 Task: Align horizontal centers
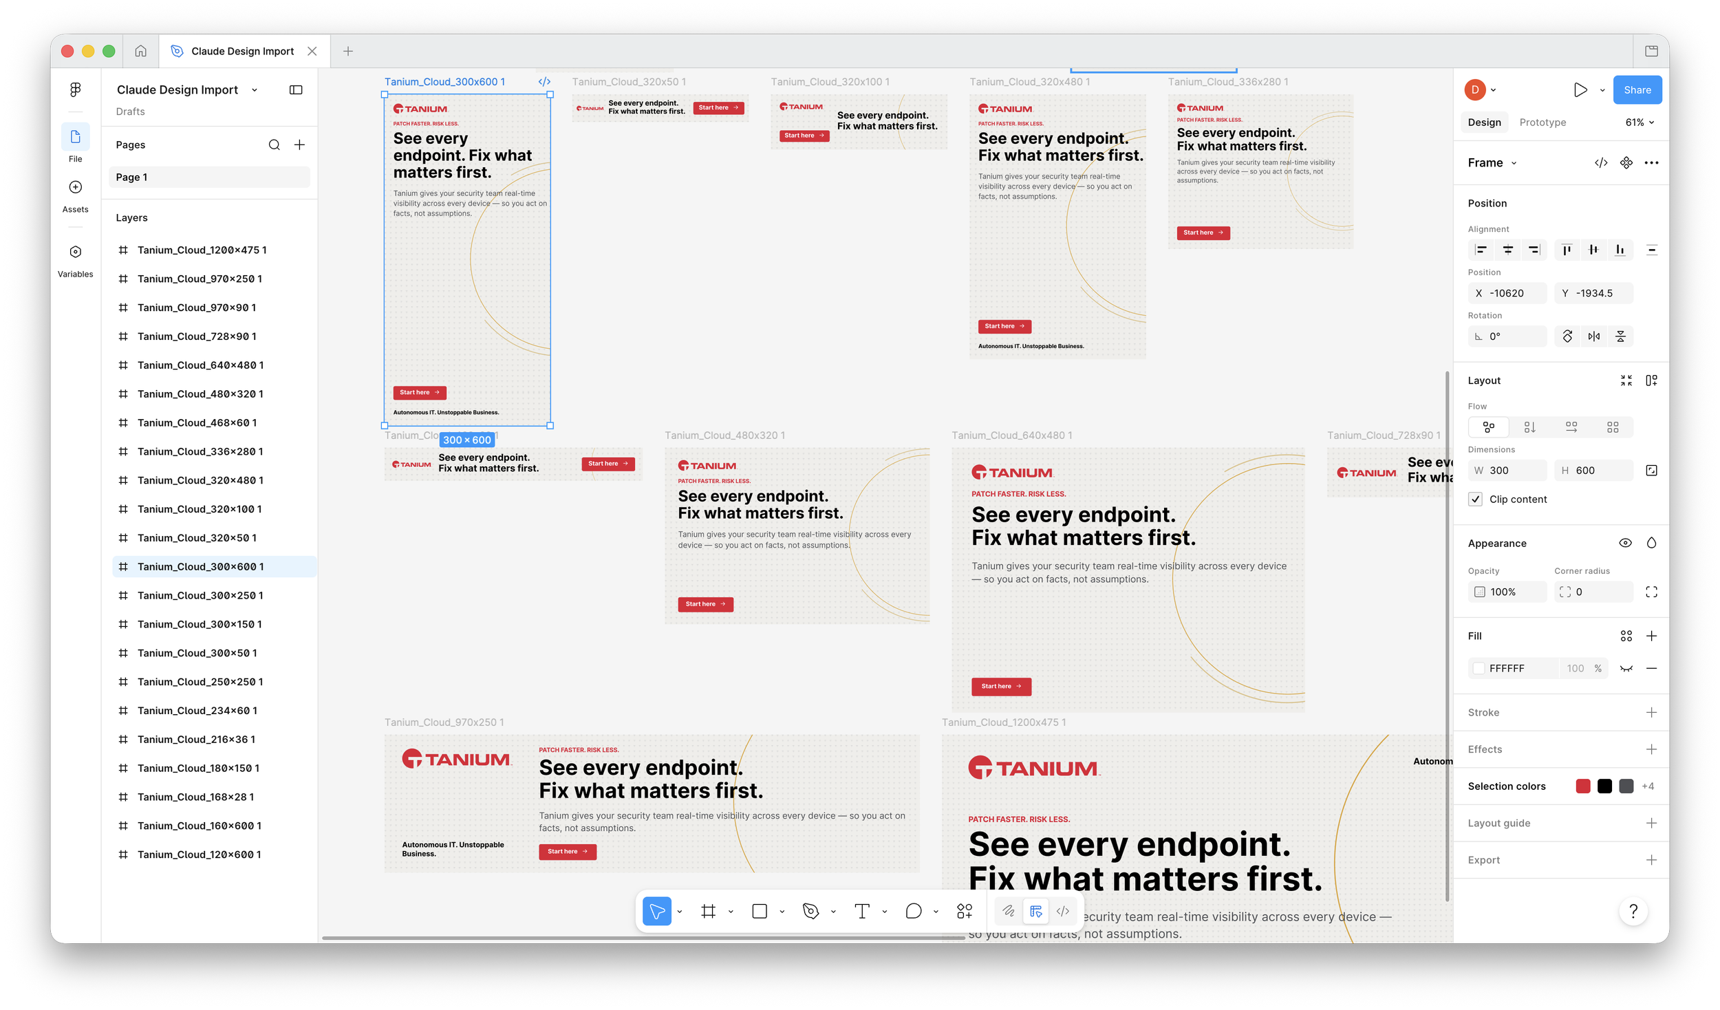tap(1507, 250)
